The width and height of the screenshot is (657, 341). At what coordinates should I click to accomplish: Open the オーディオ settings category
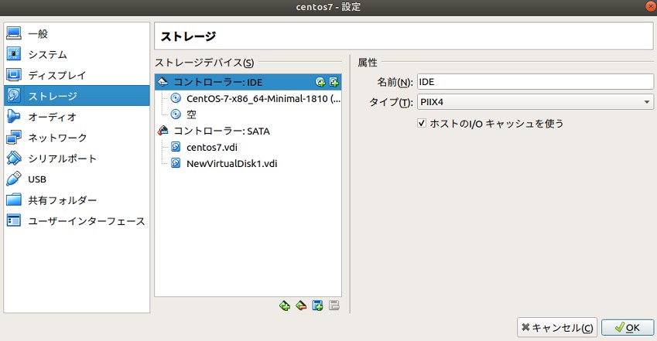(x=77, y=117)
